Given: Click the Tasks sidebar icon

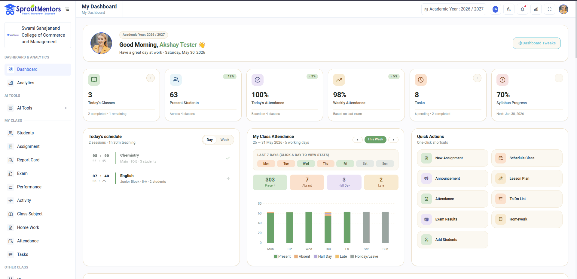Looking at the screenshot, I should (11, 254).
